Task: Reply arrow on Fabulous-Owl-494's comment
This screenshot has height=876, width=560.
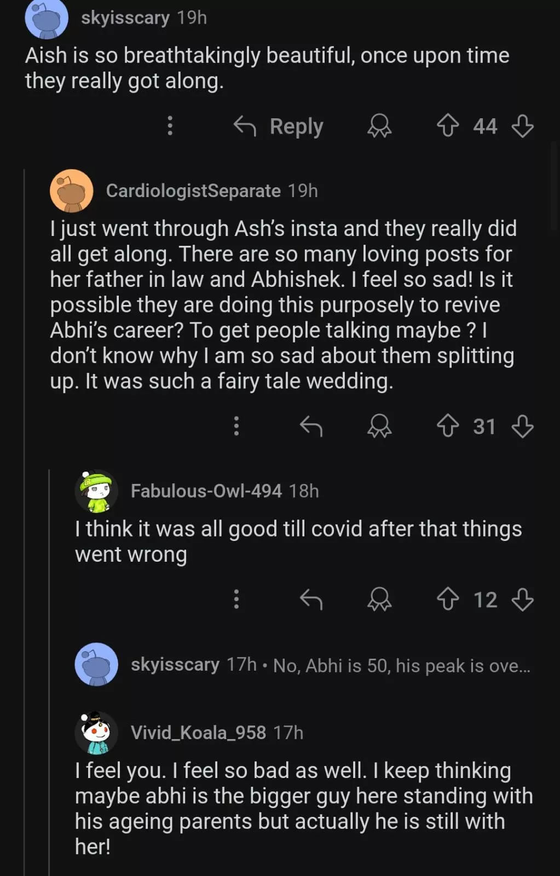Action: tap(311, 599)
